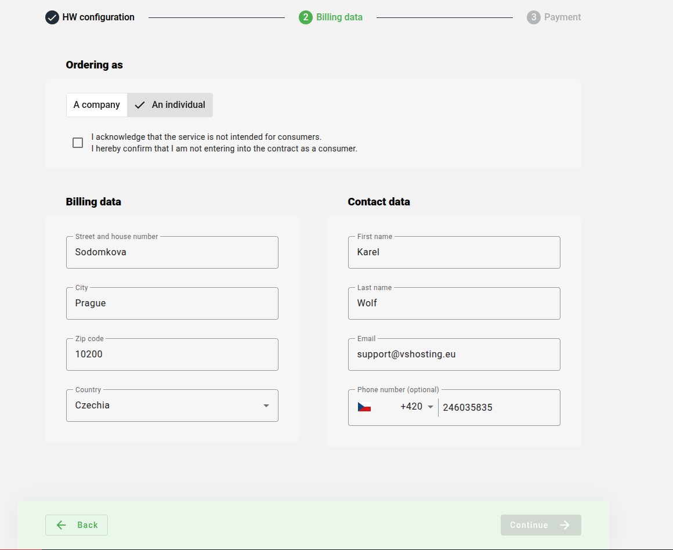Click the Payment step number 3 icon

pyautogui.click(x=534, y=17)
